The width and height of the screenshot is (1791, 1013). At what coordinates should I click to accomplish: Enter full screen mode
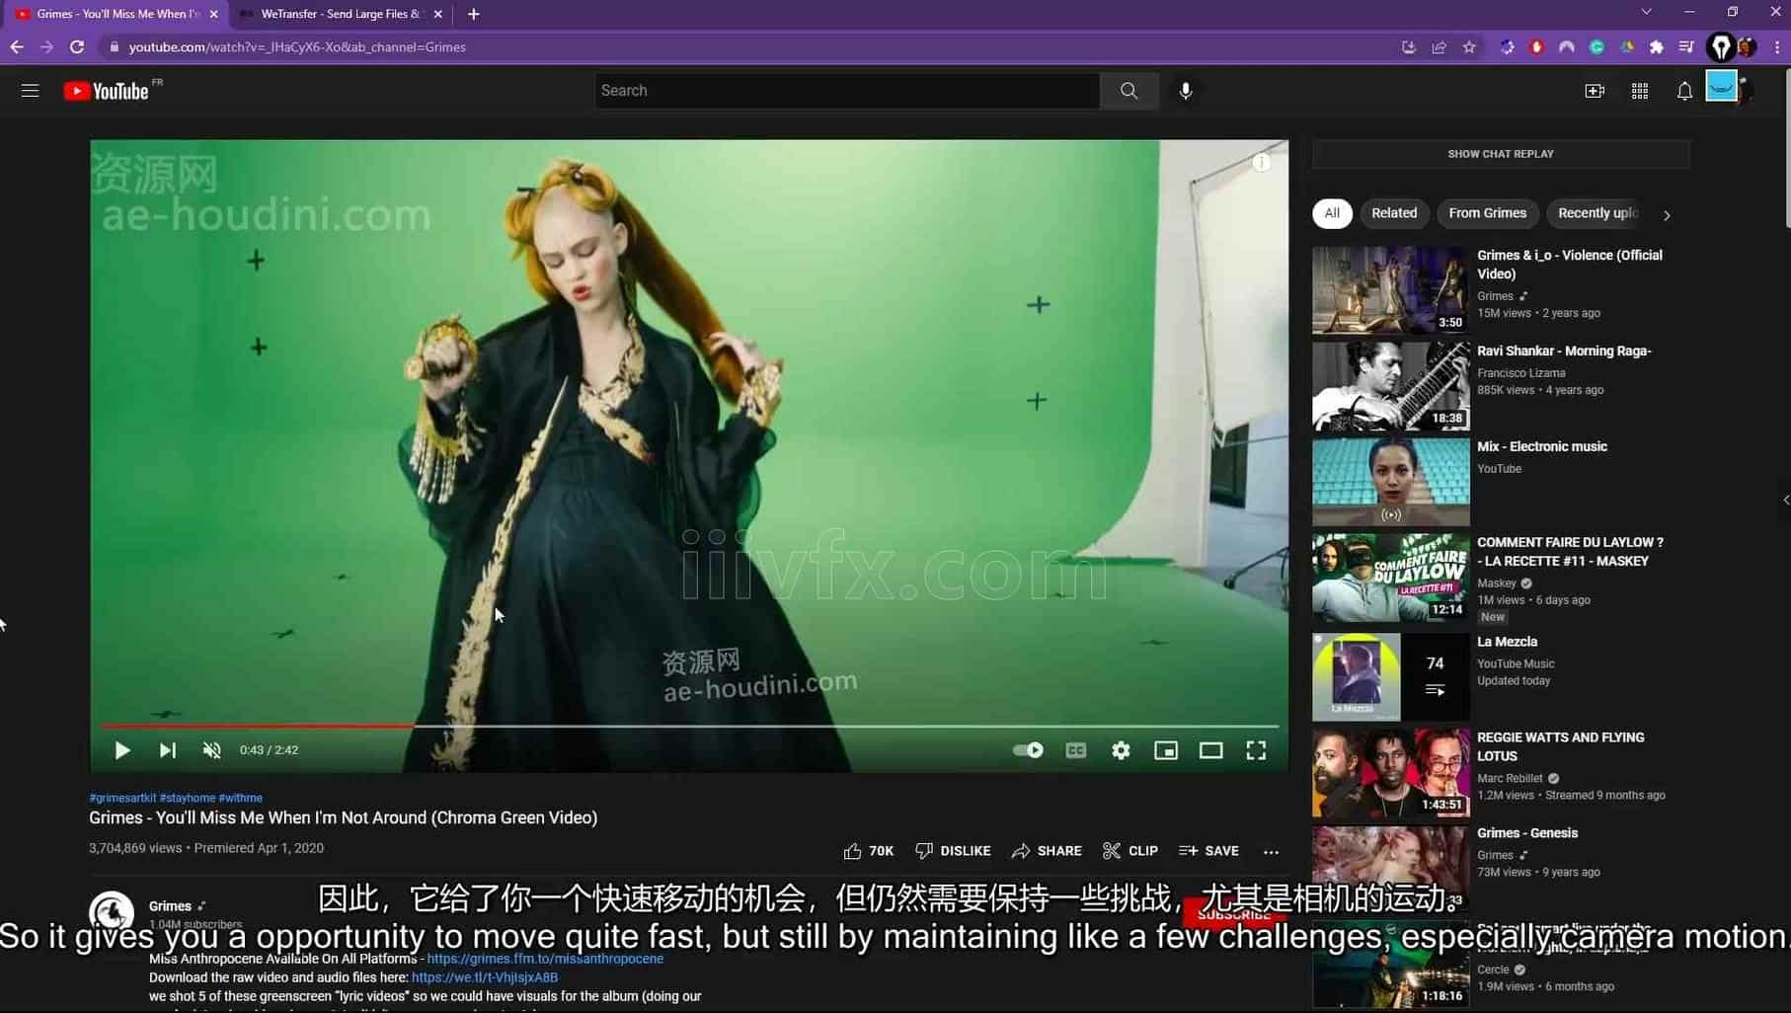1256,750
